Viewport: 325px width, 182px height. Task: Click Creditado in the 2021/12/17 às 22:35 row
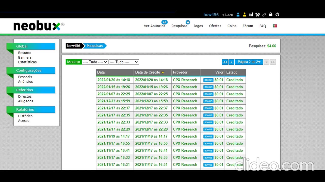[x=235, y=115]
